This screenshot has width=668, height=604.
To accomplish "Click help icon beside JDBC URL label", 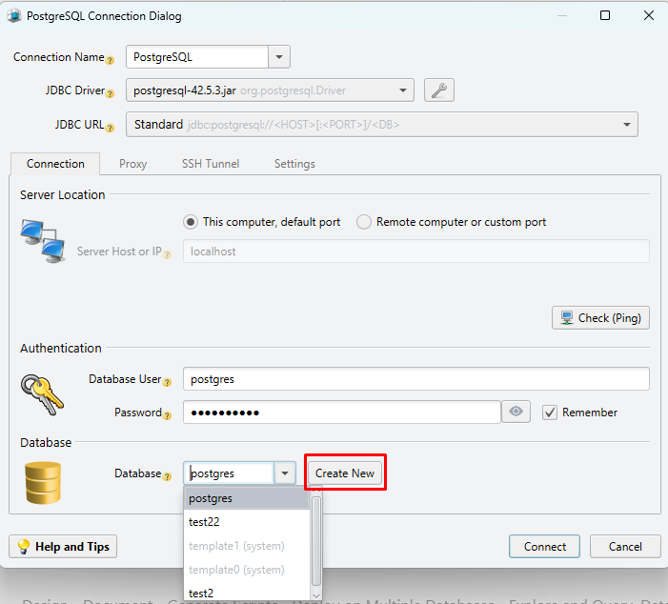I will (110, 128).
